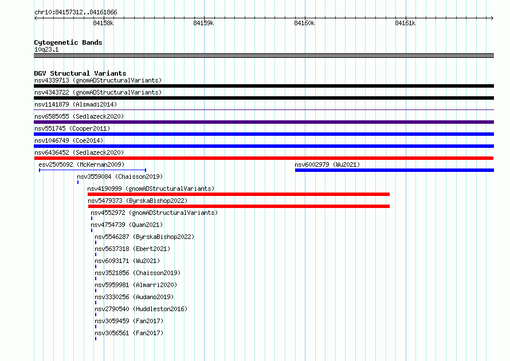510x361 pixels.
Task: Open the nsv6585055 (Sedlazeck2020) variant
Action: coord(79,116)
